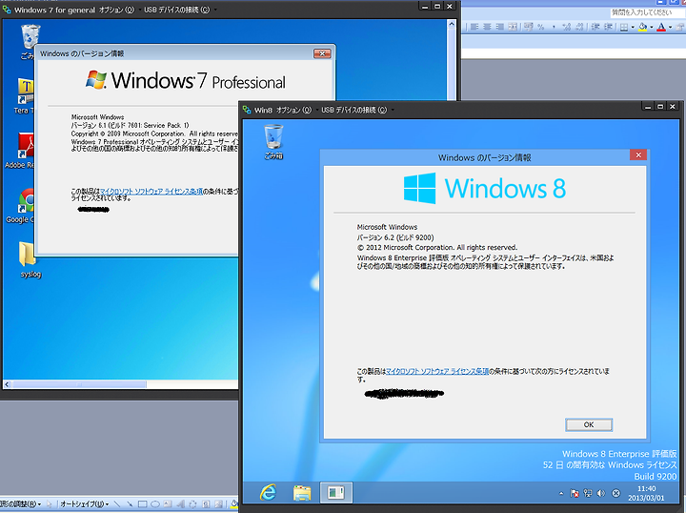
Task: Click OK in Windows 8 version dialog
Action: [589, 424]
